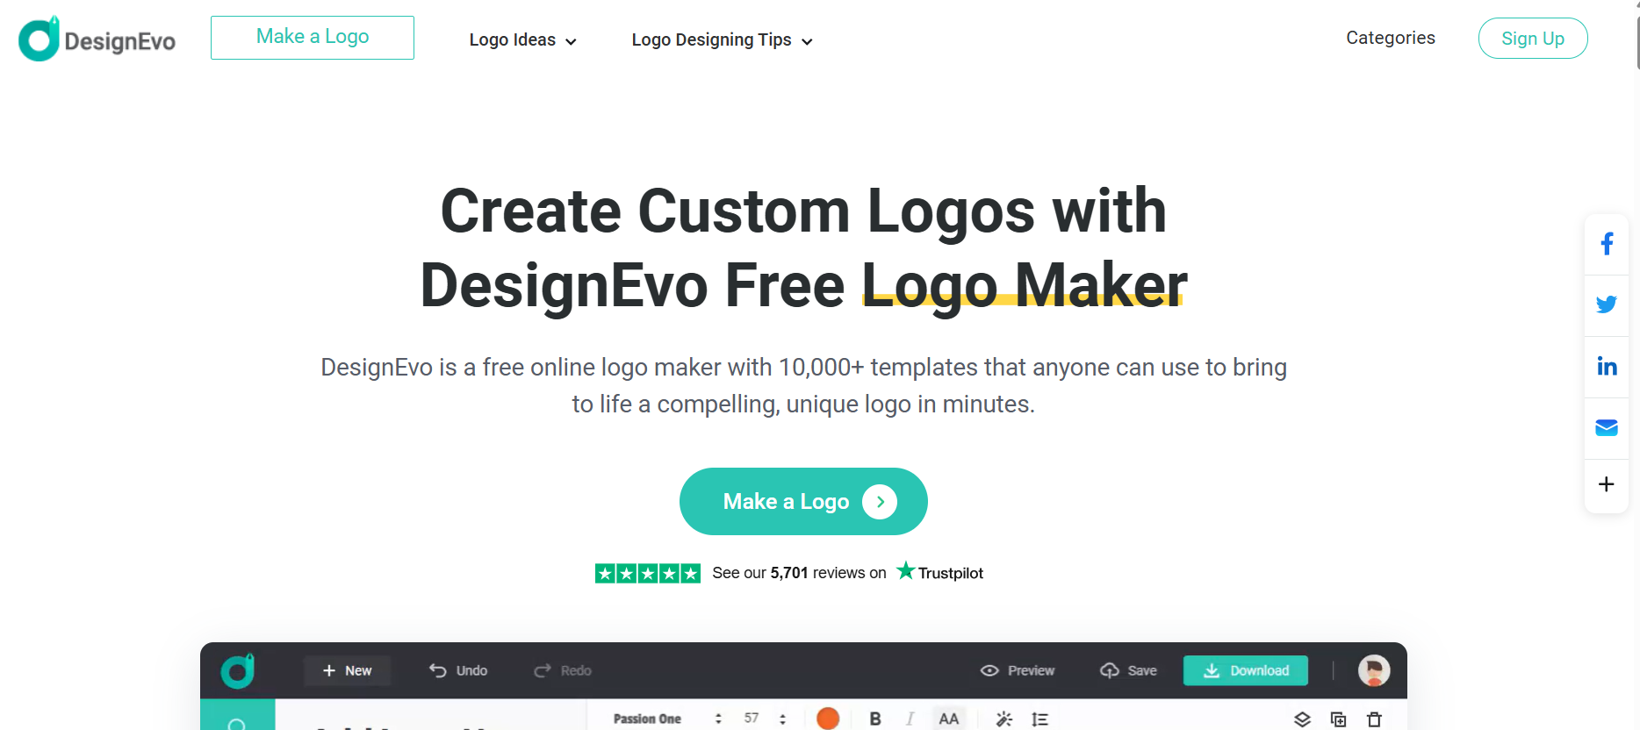The height and width of the screenshot is (730, 1640).
Task: Open more share options plus icon
Action: 1607,484
